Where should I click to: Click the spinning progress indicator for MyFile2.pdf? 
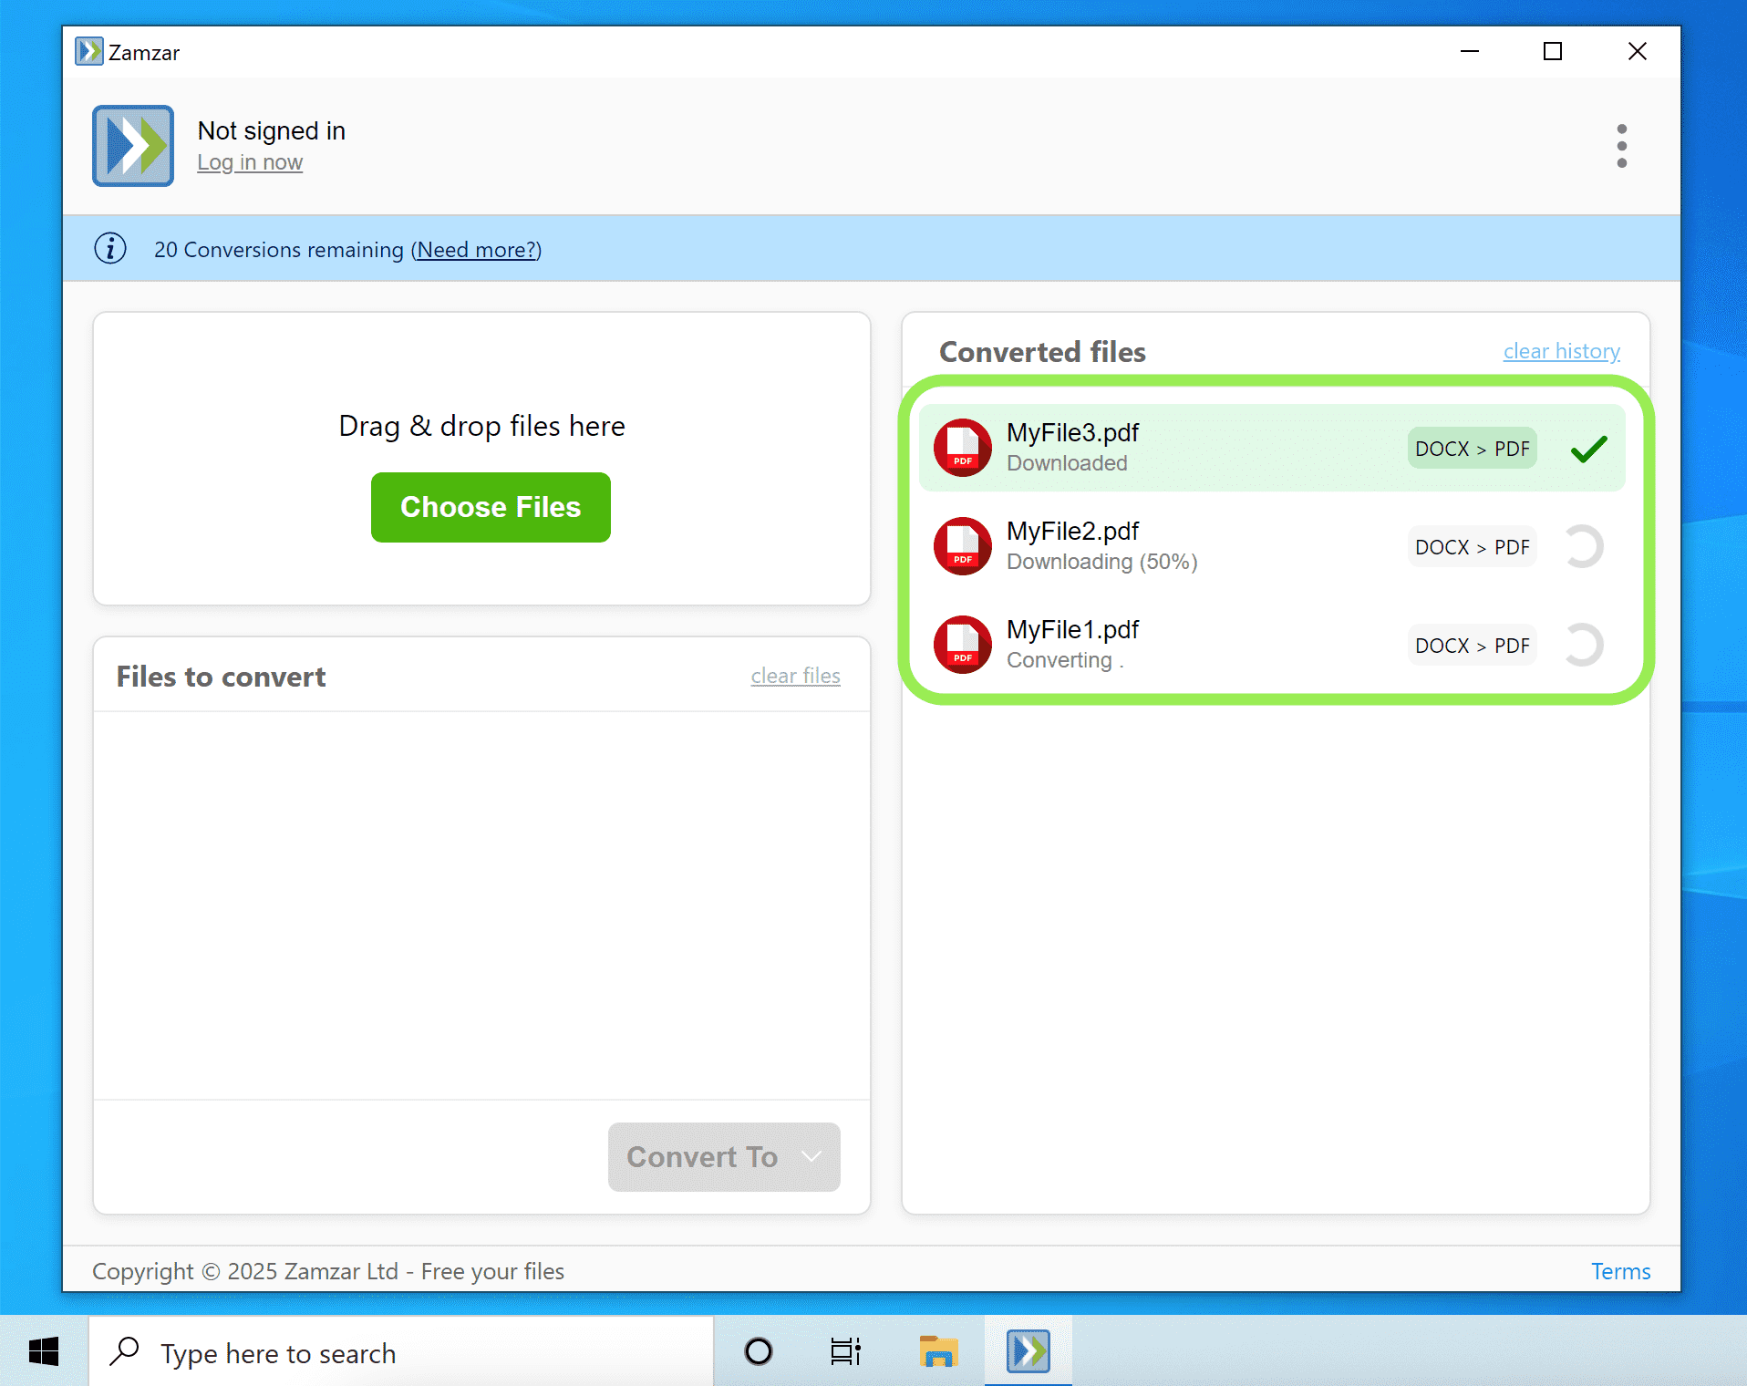pyautogui.click(x=1584, y=546)
